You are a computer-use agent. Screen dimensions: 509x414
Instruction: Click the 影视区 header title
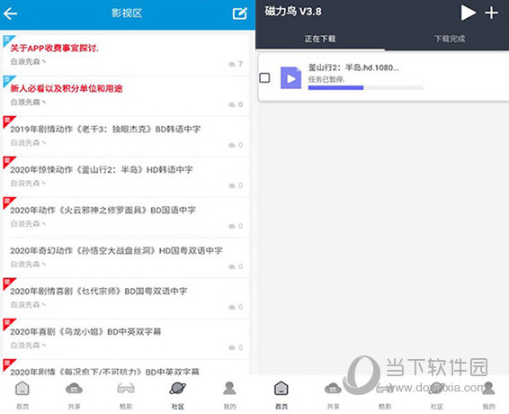(127, 13)
